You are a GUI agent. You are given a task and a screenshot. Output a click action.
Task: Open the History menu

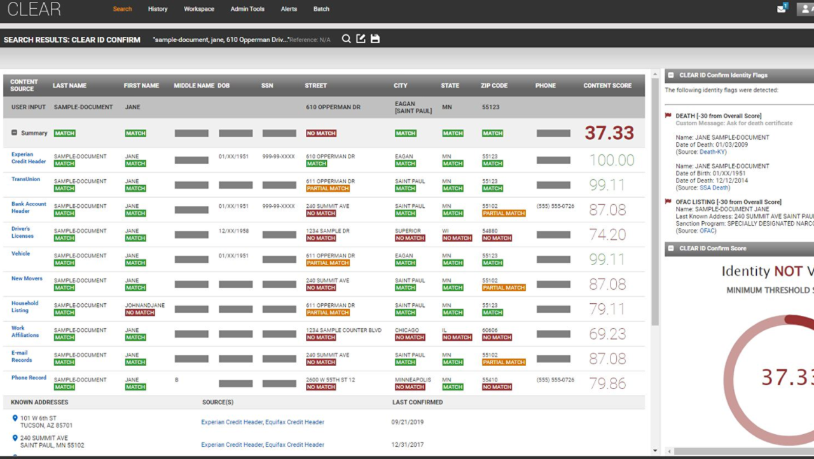[158, 9]
